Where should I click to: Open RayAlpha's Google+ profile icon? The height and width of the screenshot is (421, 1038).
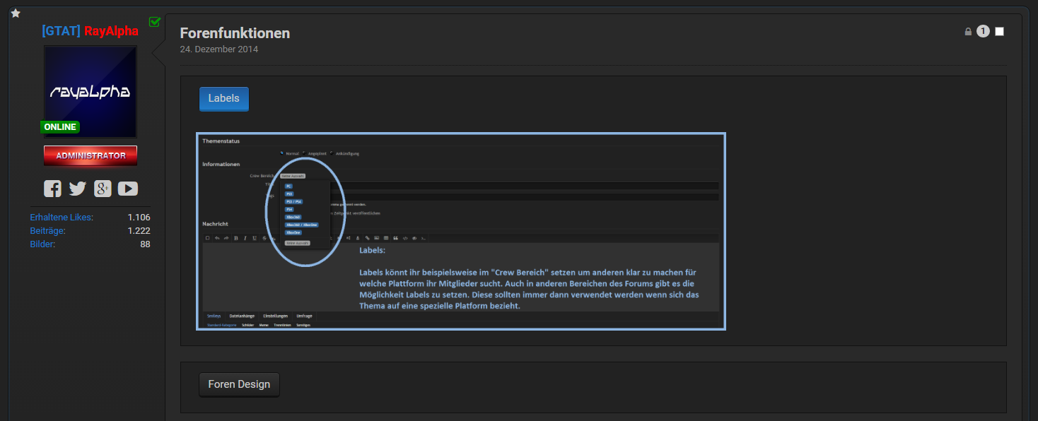click(103, 189)
